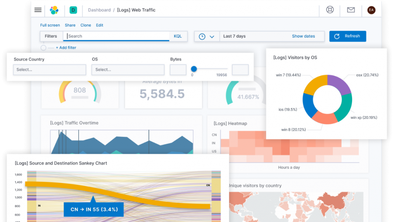Click the CN → IN 55 (3.4%) tooltip

[x=94, y=209]
